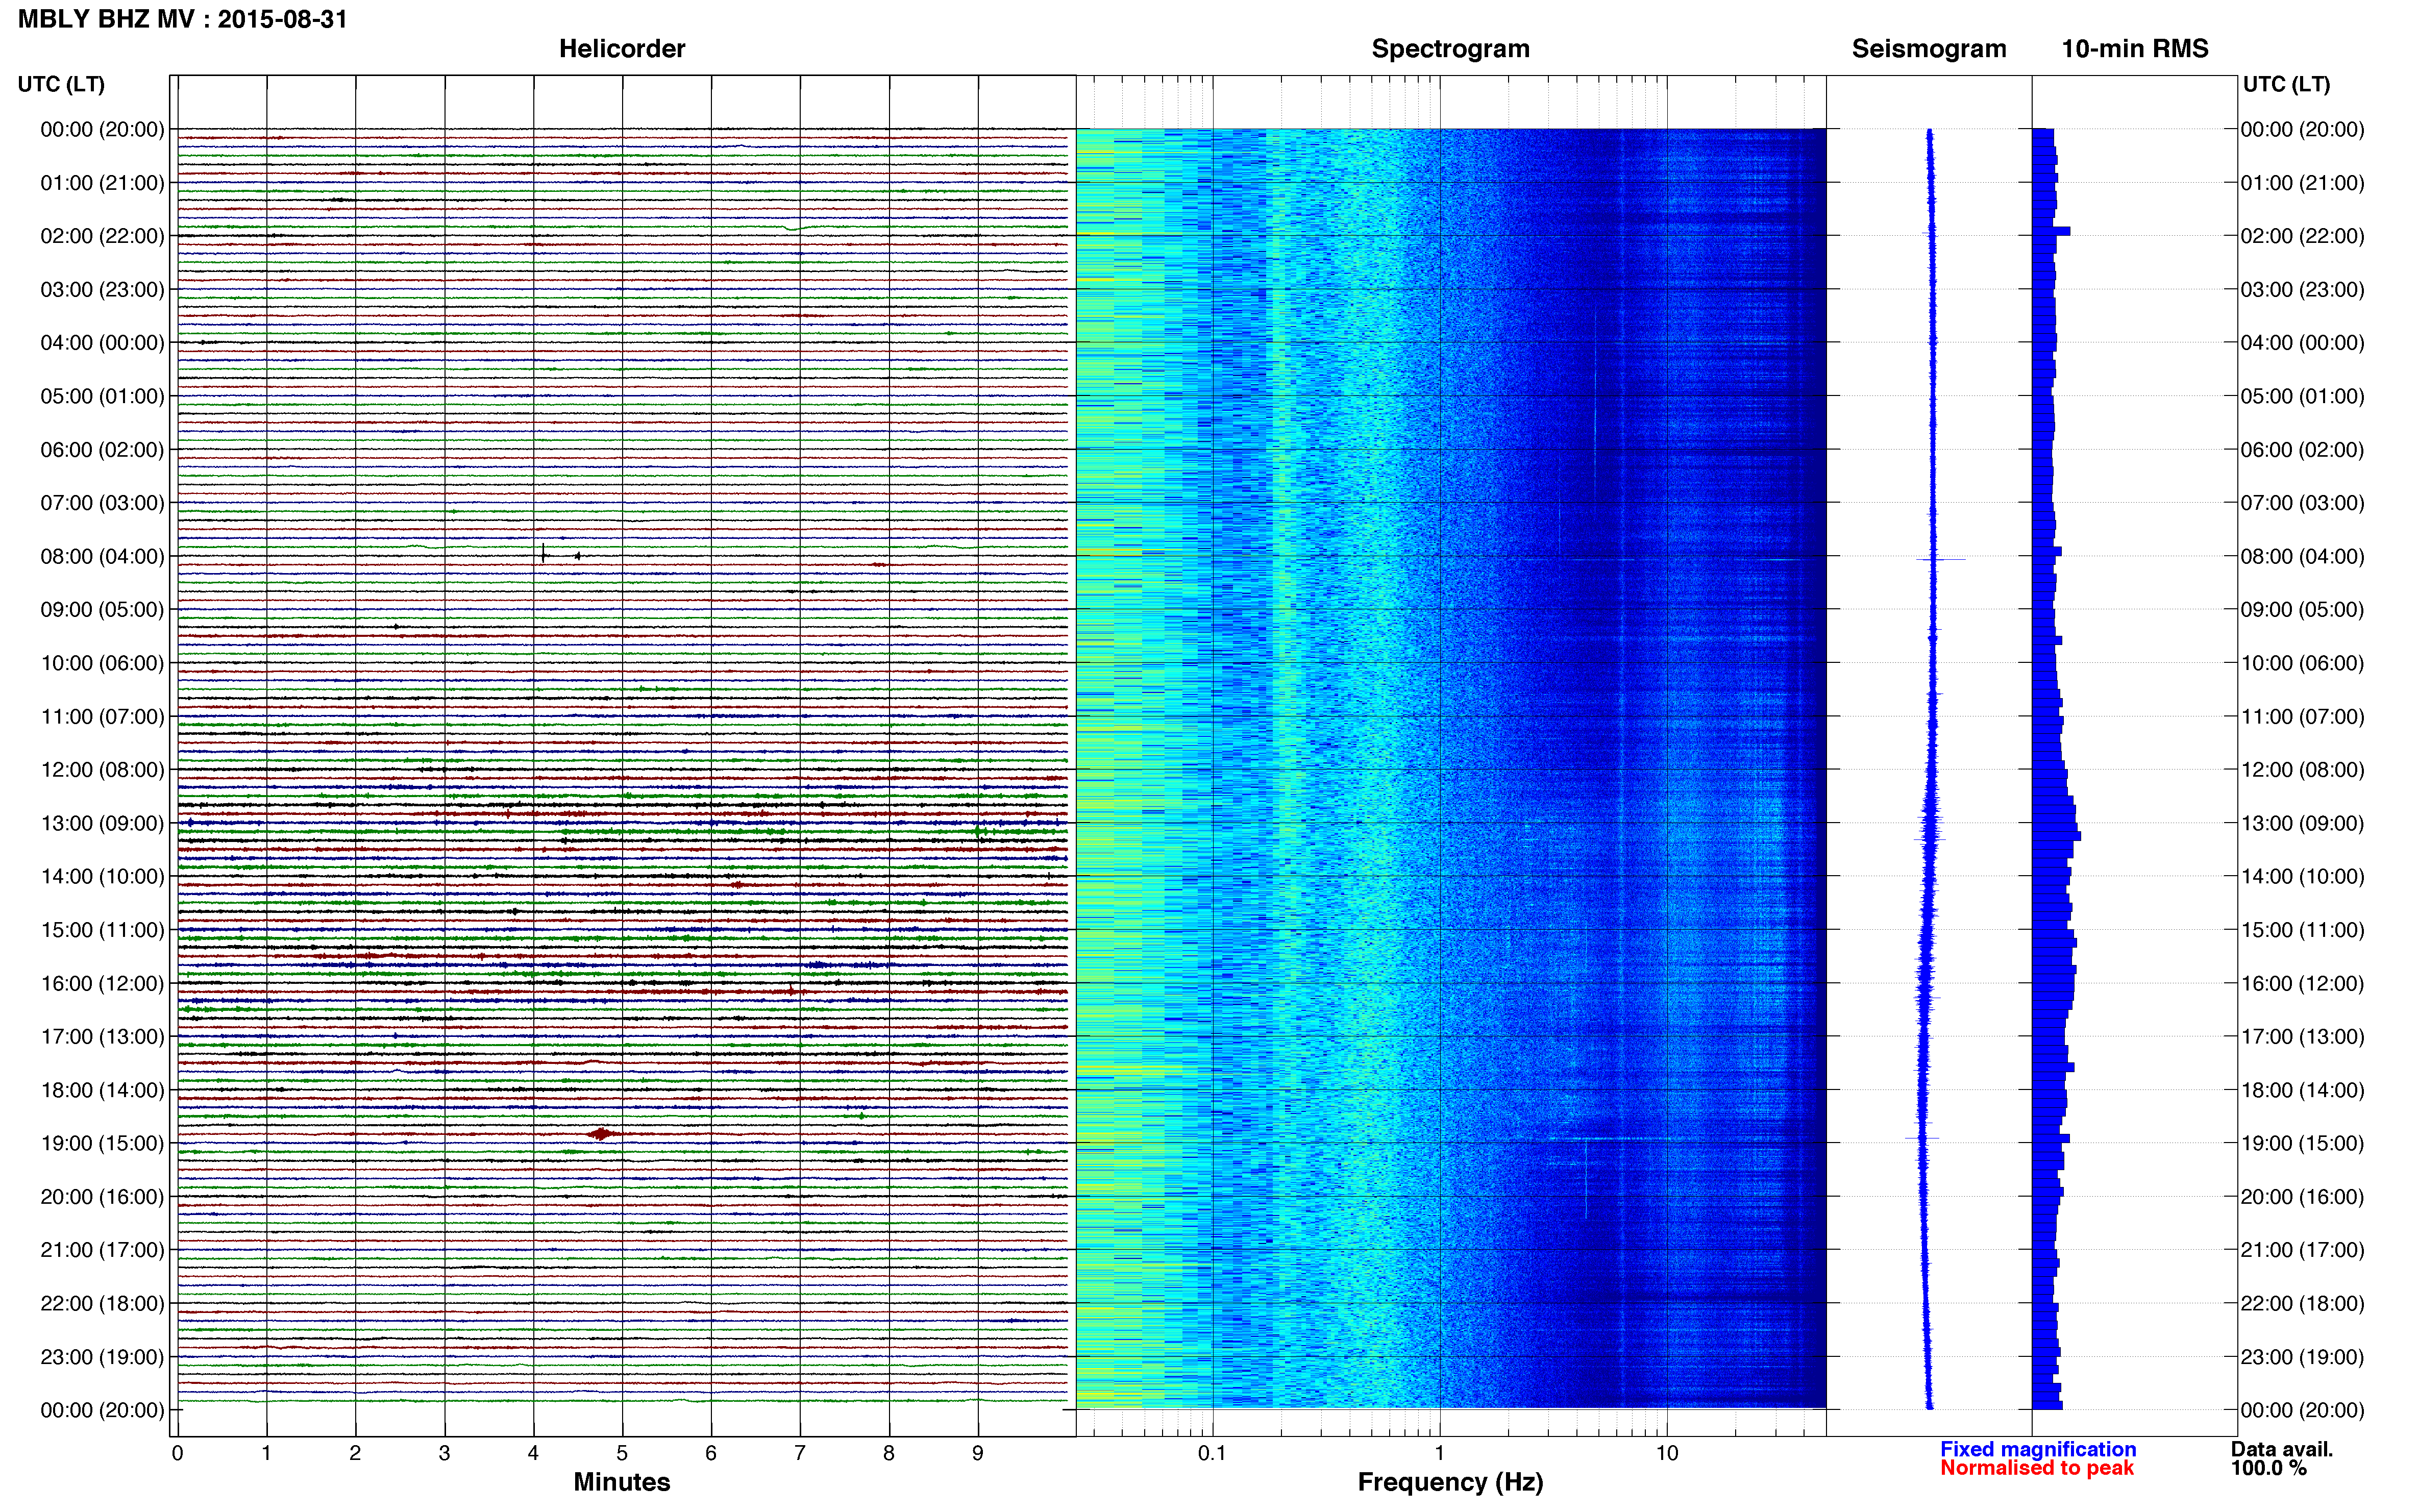The height and width of the screenshot is (1512, 2419).
Task: Click minute tick label '8' under the helicorder
Action: click(889, 1453)
